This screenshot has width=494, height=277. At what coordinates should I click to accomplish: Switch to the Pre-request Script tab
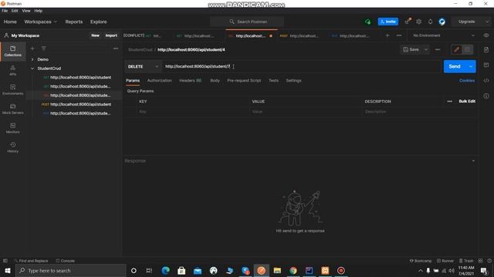coord(244,80)
